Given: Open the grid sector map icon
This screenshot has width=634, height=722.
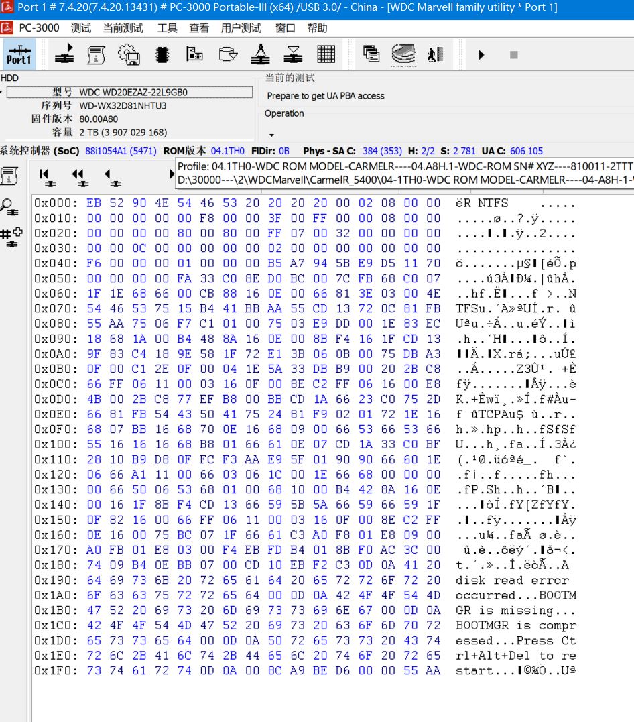Looking at the screenshot, I should coord(326,54).
